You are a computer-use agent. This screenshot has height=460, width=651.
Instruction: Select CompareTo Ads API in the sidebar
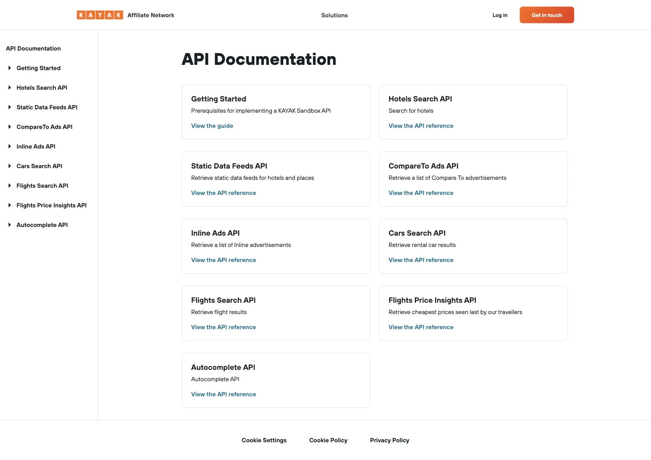click(x=44, y=127)
